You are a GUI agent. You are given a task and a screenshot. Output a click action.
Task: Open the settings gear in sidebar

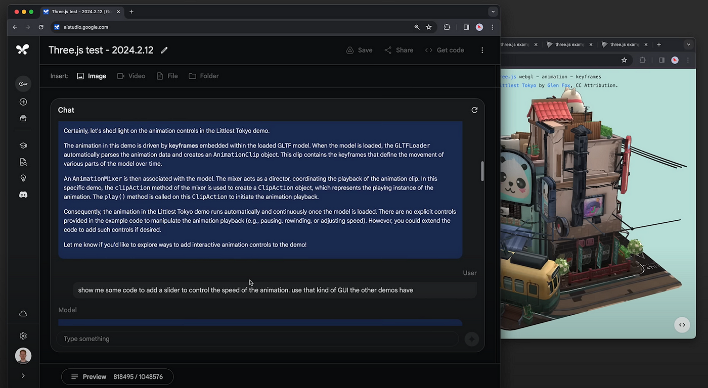click(x=23, y=336)
